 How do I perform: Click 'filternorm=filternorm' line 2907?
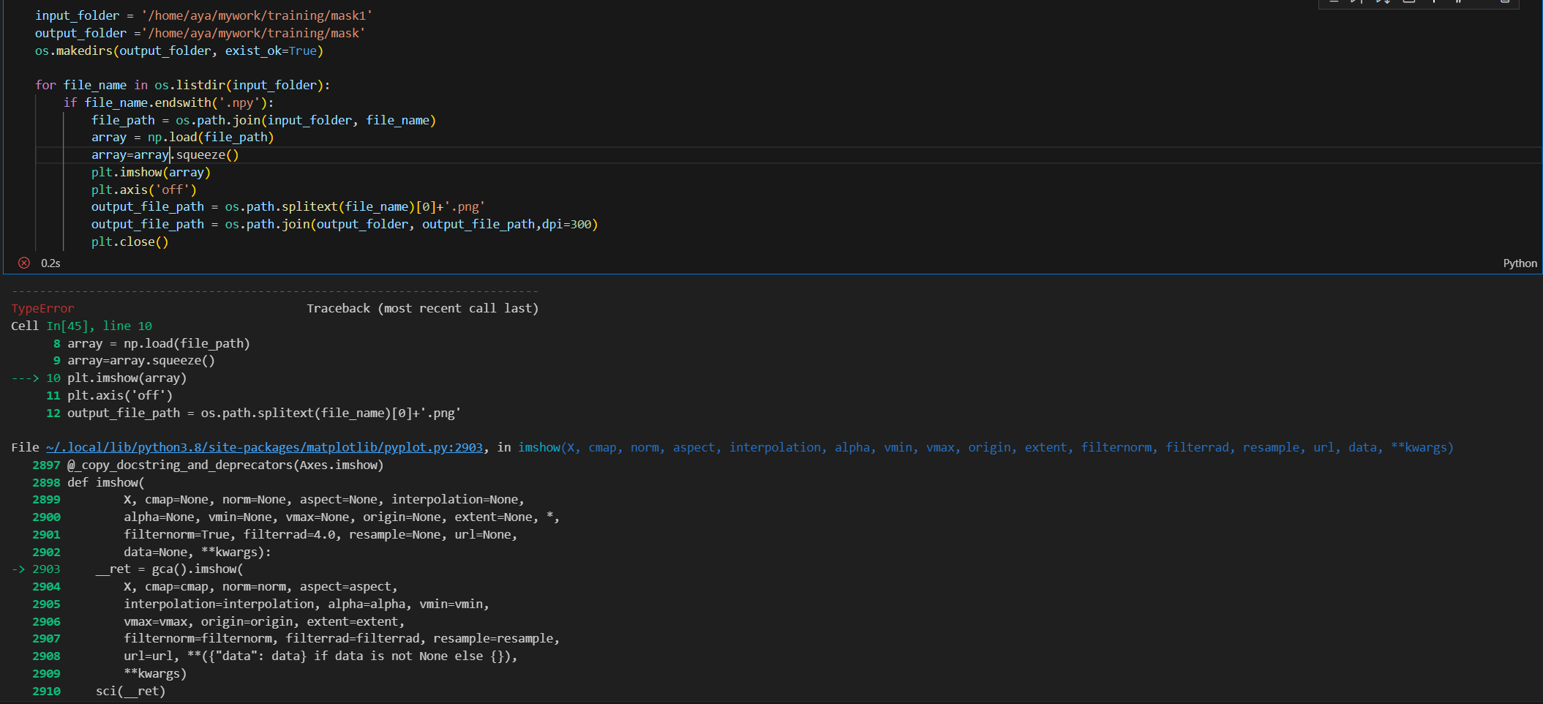point(342,638)
